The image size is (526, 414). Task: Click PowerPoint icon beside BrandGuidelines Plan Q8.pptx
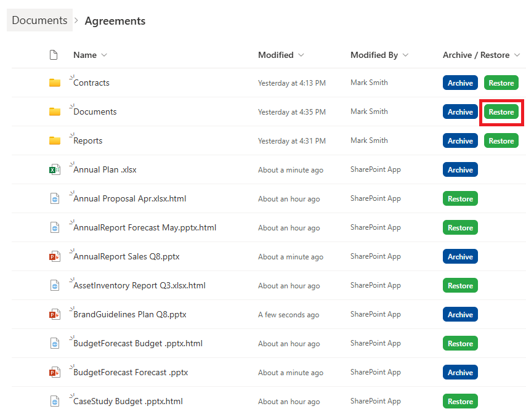pos(55,315)
